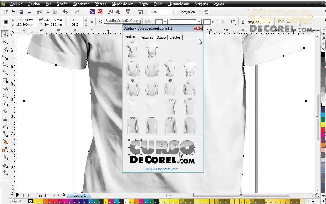Click the Copy icon
Image resolution: width=326 pixels, height=204 pixels.
[x=47, y=12]
